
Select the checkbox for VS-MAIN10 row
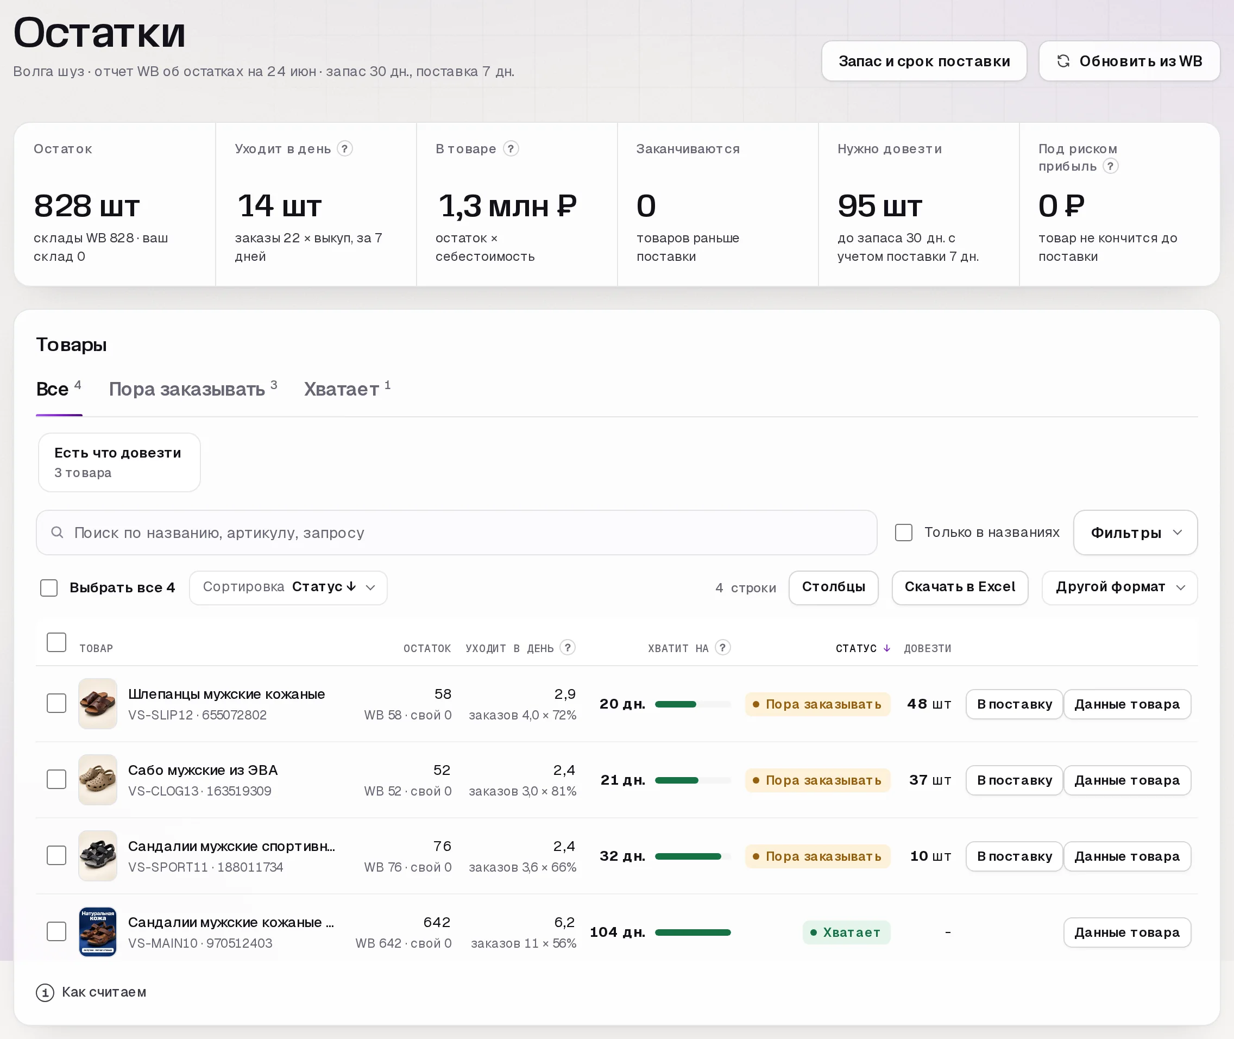point(56,931)
